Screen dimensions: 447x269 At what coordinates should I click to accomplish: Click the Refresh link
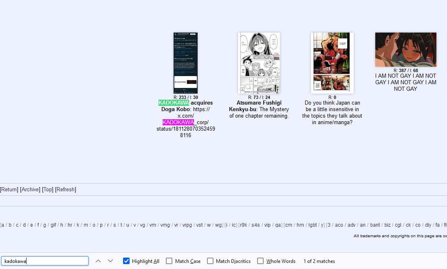tap(66, 190)
